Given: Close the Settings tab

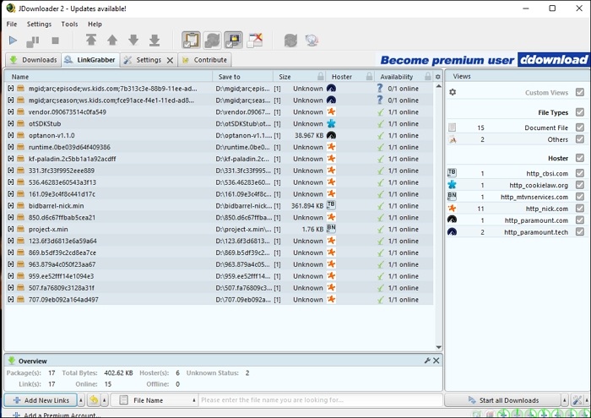Looking at the screenshot, I should click(170, 60).
